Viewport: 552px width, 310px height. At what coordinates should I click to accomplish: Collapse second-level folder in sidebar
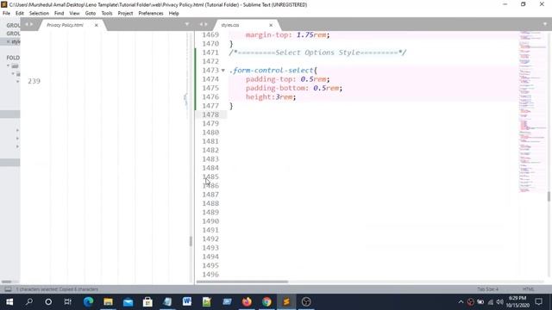[x=13, y=74]
